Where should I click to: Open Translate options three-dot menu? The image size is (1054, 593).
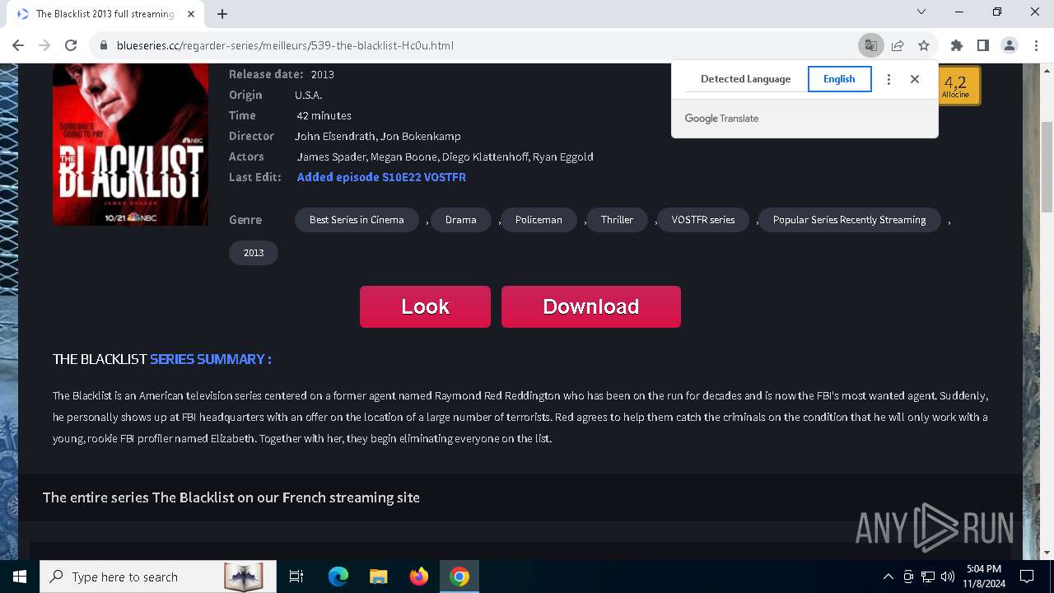(888, 79)
